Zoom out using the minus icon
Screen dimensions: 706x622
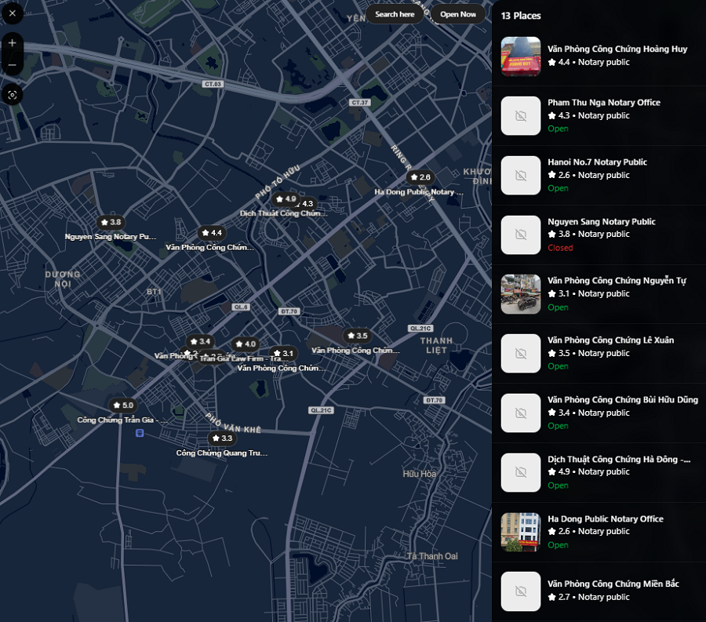click(x=12, y=65)
